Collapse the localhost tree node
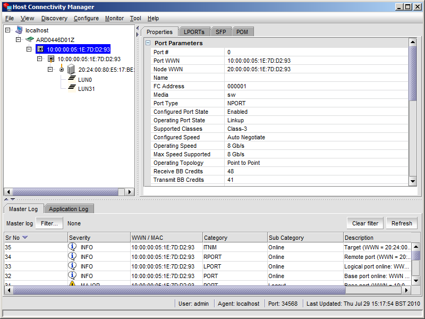The height and width of the screenshot is (319, 425). coord(8,30)
